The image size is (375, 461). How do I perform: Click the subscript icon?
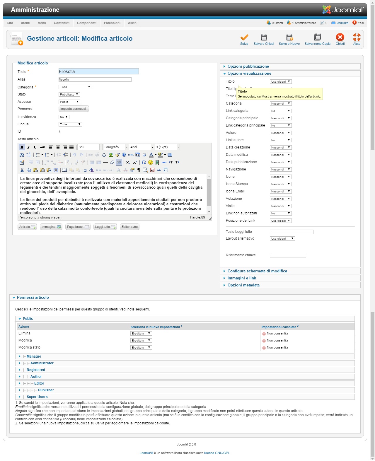(128, 162)
